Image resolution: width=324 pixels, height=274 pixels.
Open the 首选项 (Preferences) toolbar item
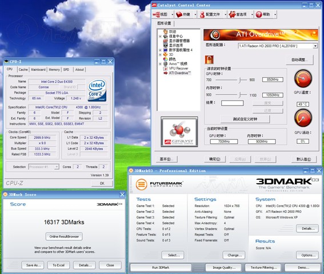238,14
